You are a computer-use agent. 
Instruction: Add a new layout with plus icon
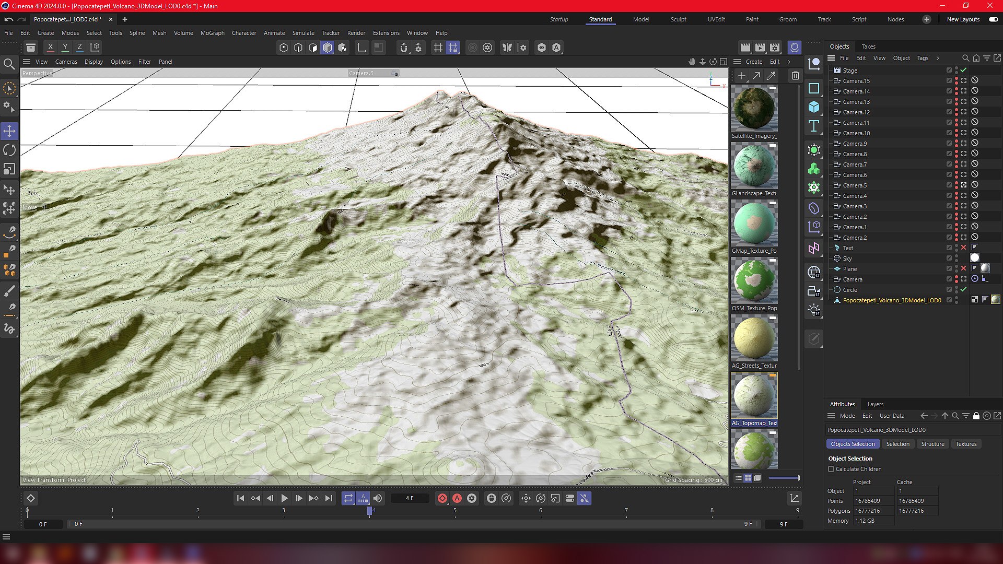(926, 19)
